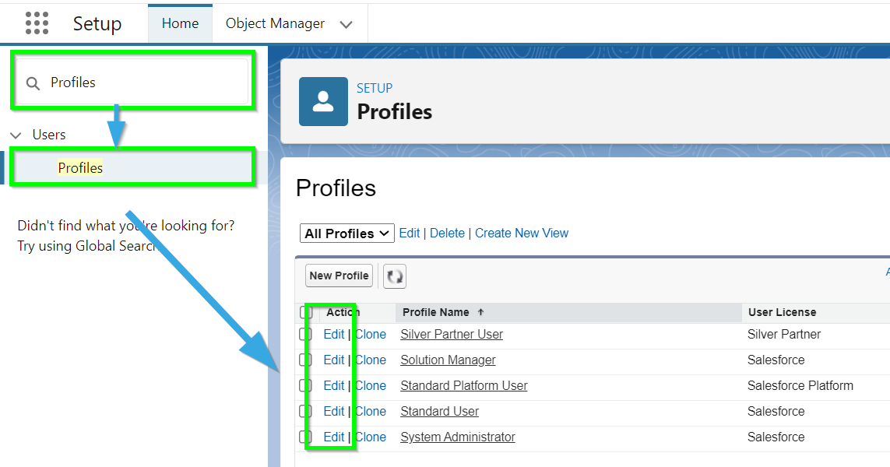Screen dimensions: 890x467
Task: Open the Standard Platform User profile
Action: click(x=464, y=386)
